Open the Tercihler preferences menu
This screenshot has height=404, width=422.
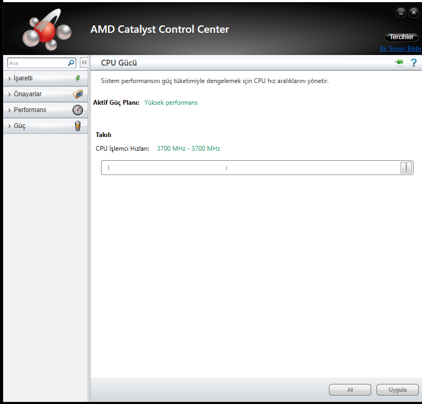point(401,37)
